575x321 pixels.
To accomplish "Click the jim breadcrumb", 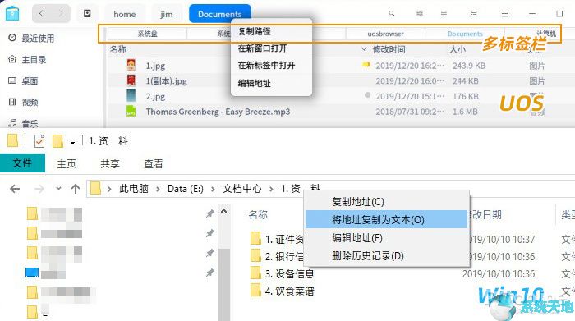I will point(166,14).
